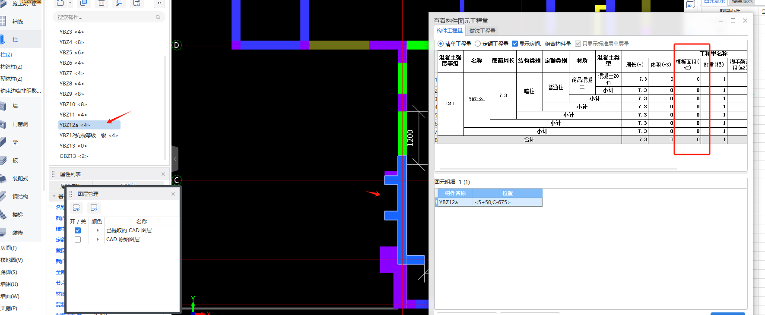Click the toolbar overflow double-arrow icon
The width and height of the screenshot is (765, 315).
click(x=159, y=3)
